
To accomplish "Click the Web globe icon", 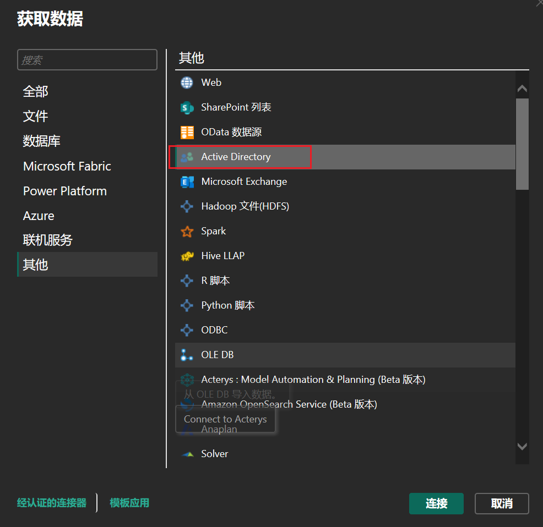I will point(187,83).
